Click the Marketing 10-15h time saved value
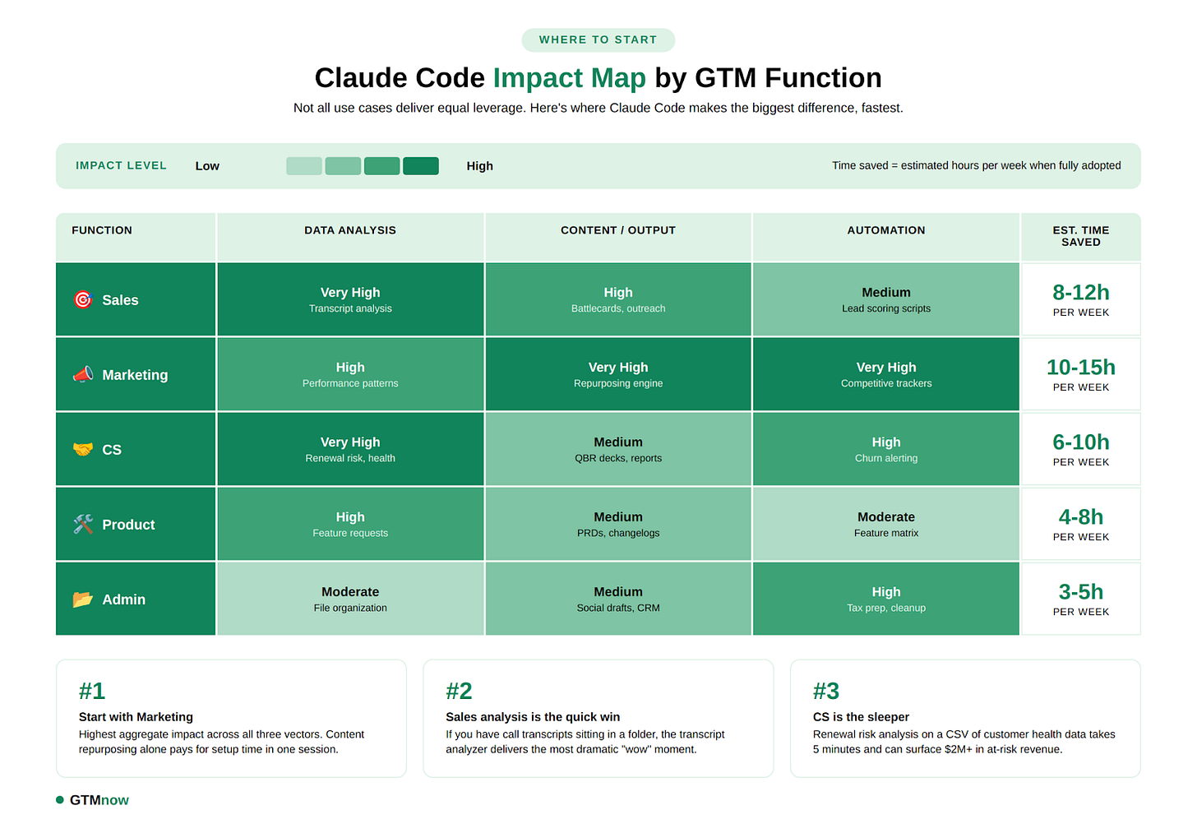The height and width of the screenshot is (833, 1197). point(1080,368)
